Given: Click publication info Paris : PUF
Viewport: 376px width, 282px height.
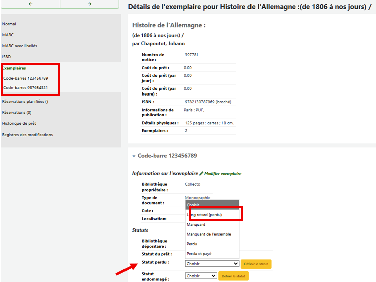Looking at the screenshot, I should (x=194, y=110).
